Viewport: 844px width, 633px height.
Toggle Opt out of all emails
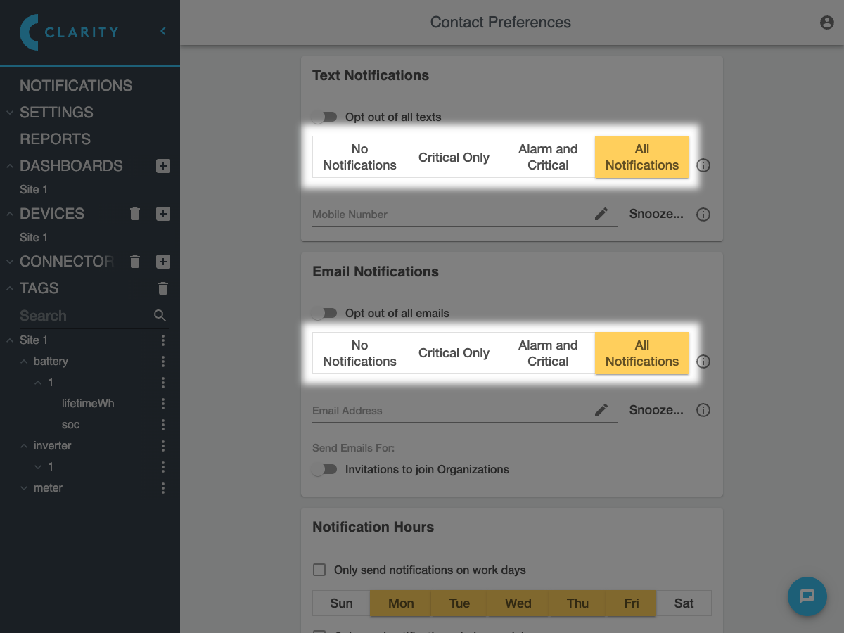point(325,313)
